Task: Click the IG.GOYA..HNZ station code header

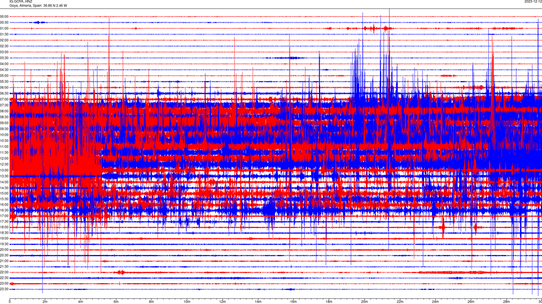Action: tap(21, 1)
